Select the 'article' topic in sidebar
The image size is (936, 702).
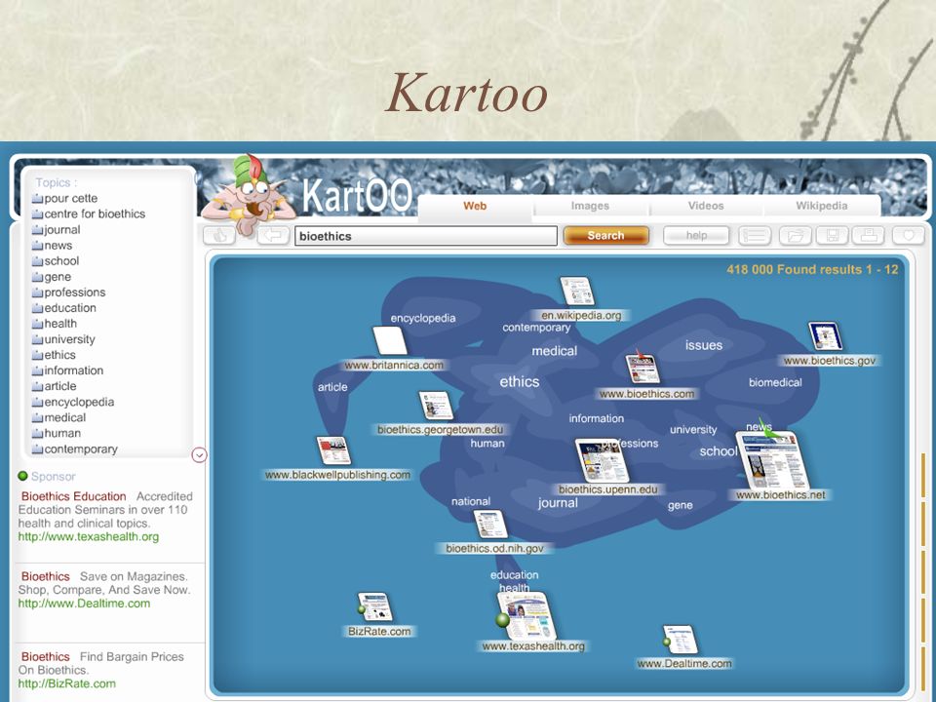point(54,386)
